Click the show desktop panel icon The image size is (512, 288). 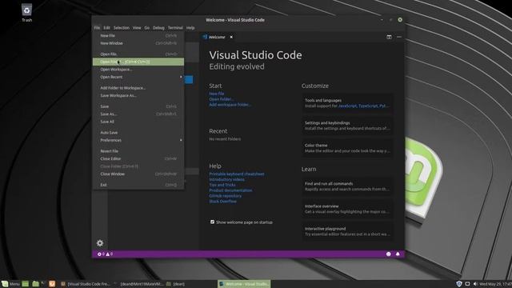point(26,284)
